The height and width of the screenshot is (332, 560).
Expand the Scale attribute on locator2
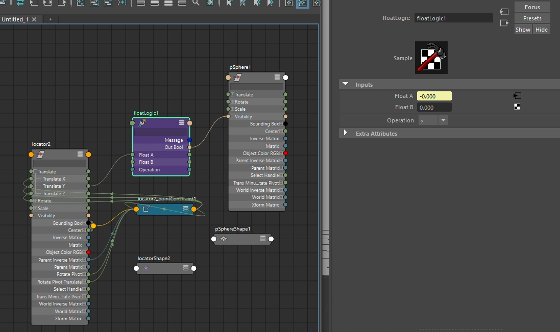pos(35,208)
